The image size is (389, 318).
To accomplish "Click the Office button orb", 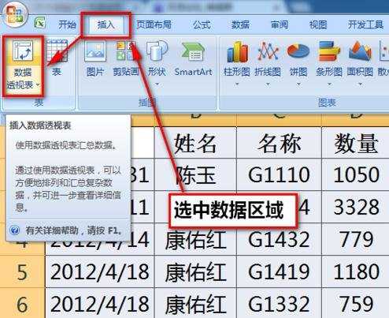I will point(14,15).
